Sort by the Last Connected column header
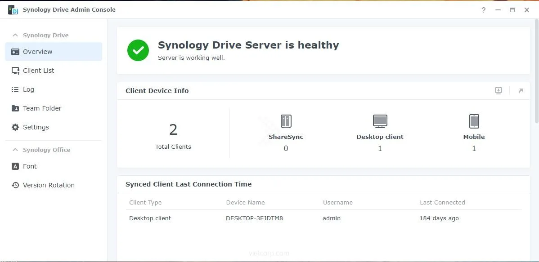The image size is (539, 262). point(442,203)
